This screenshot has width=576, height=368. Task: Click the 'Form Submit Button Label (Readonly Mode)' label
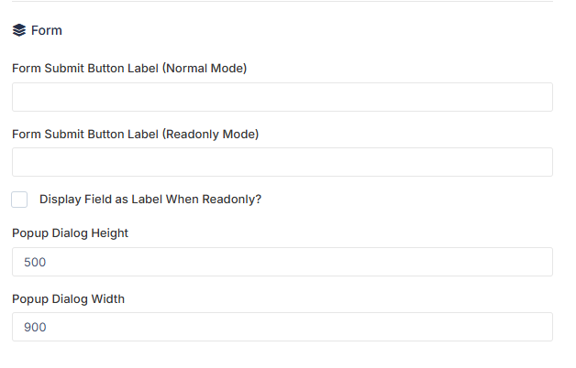tap(135, 135)
